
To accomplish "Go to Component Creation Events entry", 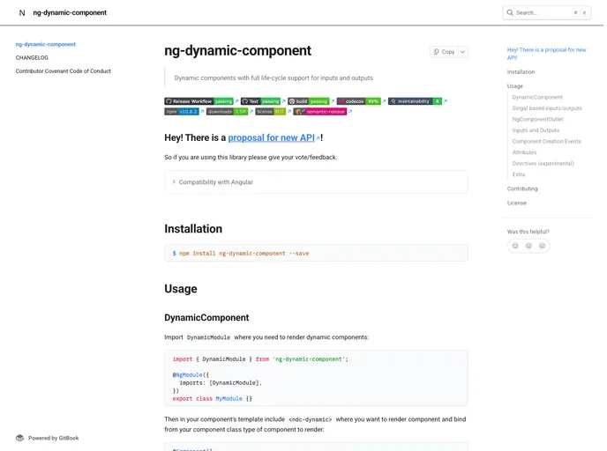I will (547, 142).
